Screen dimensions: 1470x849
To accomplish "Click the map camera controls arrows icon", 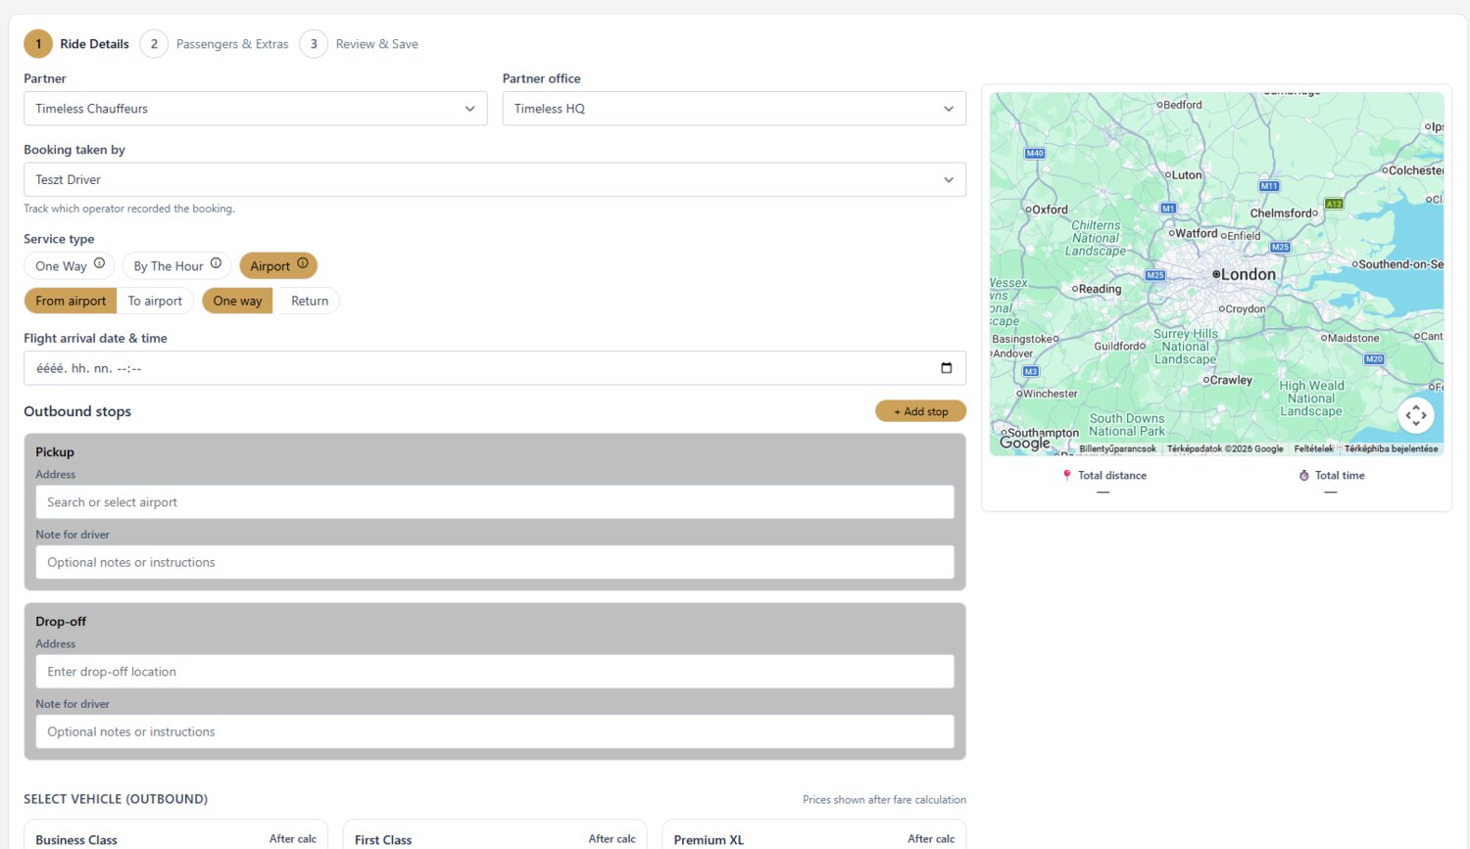I will pos(1416,415).
